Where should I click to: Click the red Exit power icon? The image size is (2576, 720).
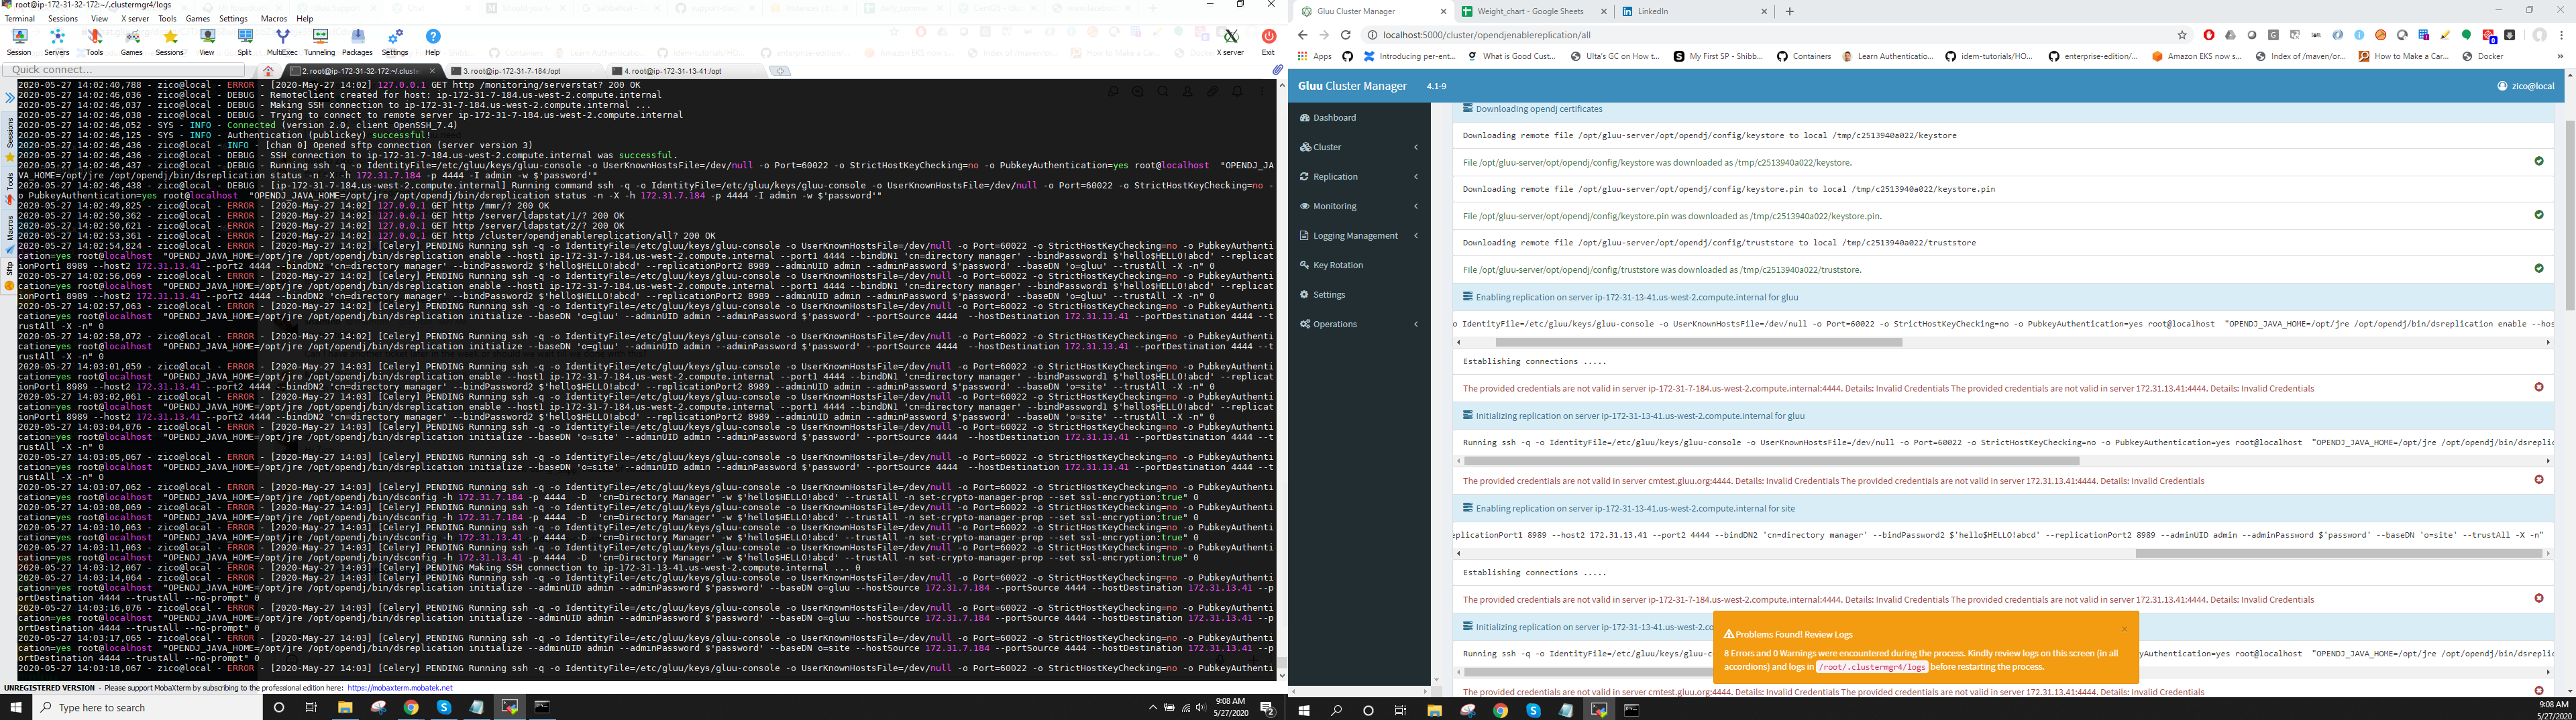tap(1268, 41)
